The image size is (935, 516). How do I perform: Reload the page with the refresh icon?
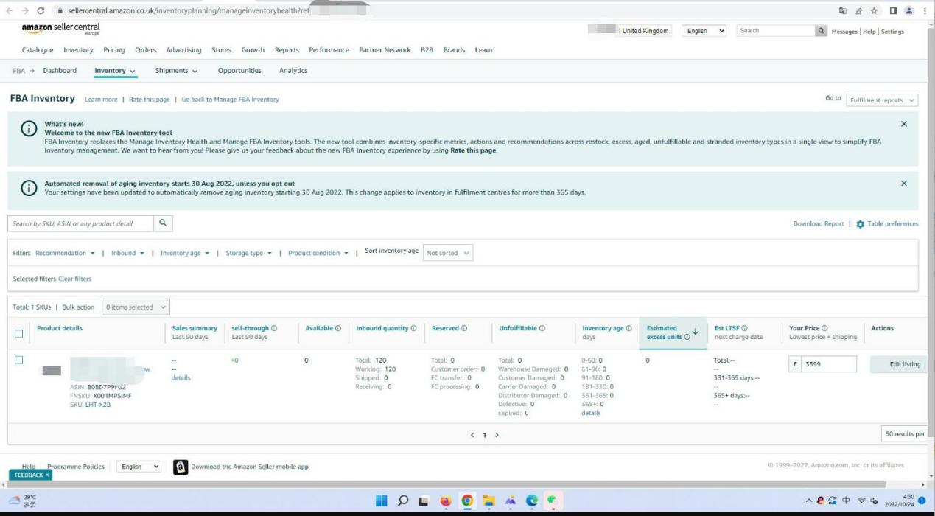click(x=40, y=11)
